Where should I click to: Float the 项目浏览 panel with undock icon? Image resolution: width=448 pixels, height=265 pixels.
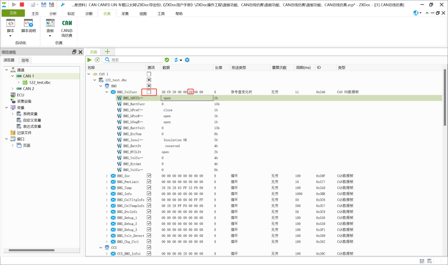[74, 52]
